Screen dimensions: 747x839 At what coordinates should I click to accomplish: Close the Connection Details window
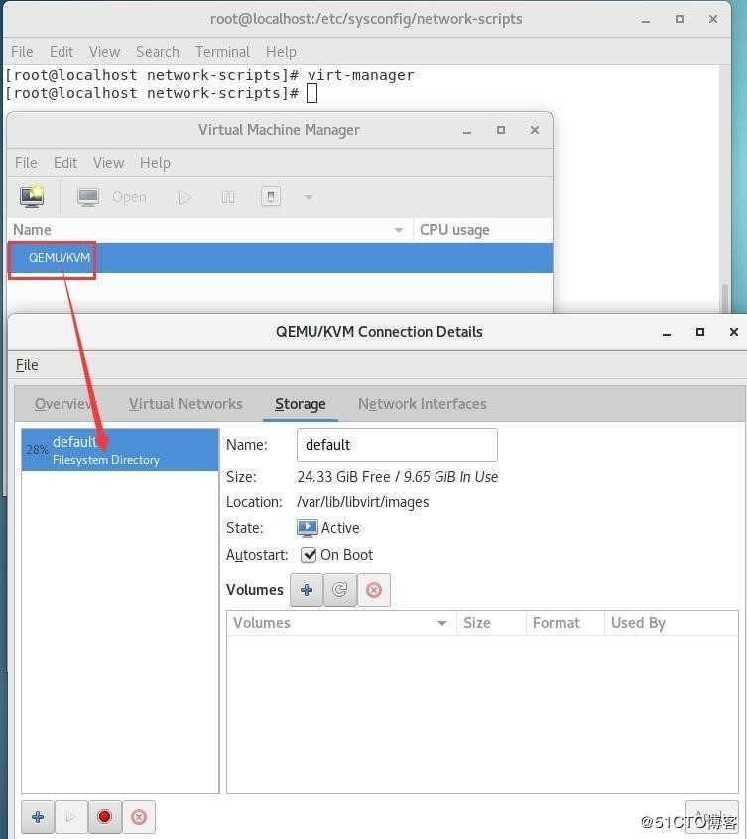tap(734, 332)
